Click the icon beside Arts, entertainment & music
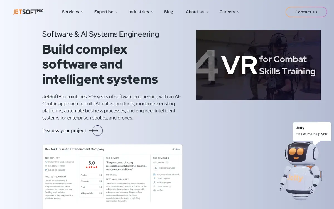 (x=154, y=174)
